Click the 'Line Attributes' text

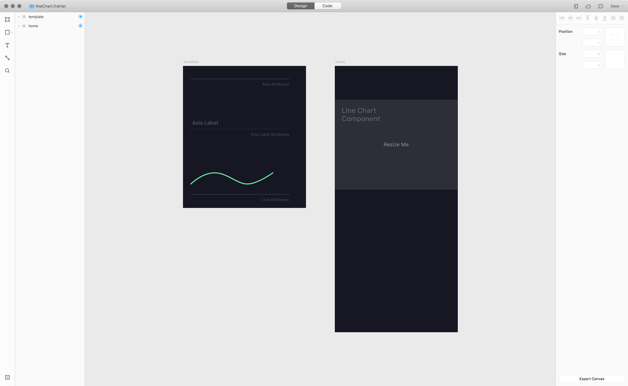[275, 200]
